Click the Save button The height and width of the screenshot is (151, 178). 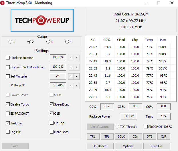pos(15,146)
